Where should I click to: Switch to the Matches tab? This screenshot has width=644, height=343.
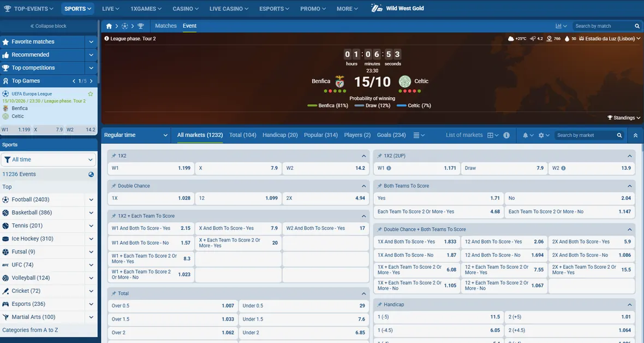(x=166, y=26)
